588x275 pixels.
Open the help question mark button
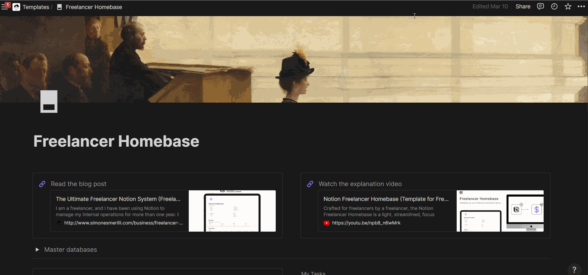[x=574, y=269]
